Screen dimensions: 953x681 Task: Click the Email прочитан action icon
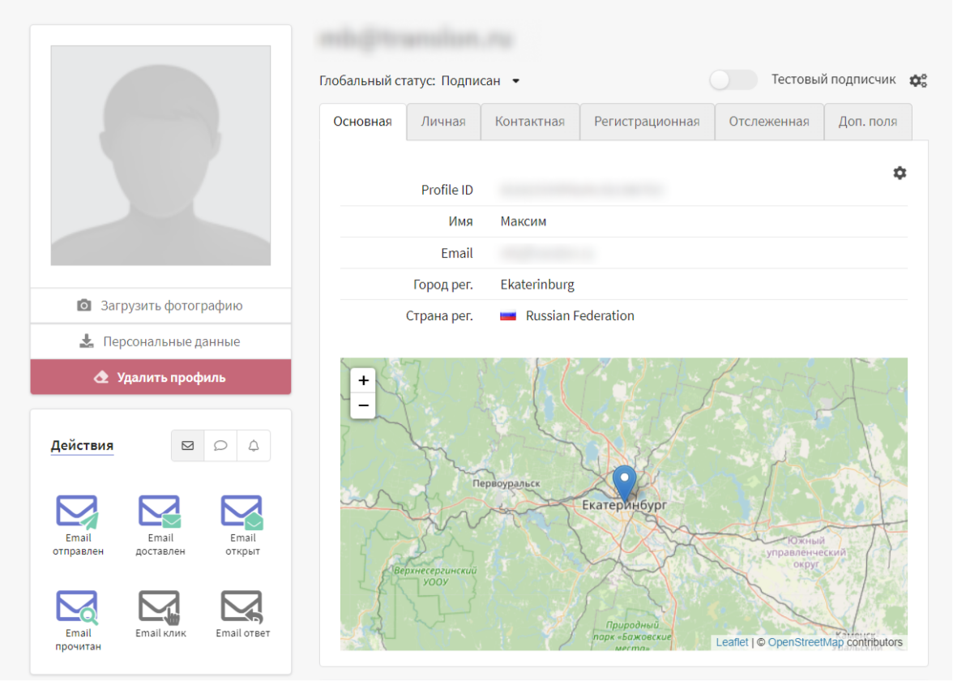pos(78,608)
